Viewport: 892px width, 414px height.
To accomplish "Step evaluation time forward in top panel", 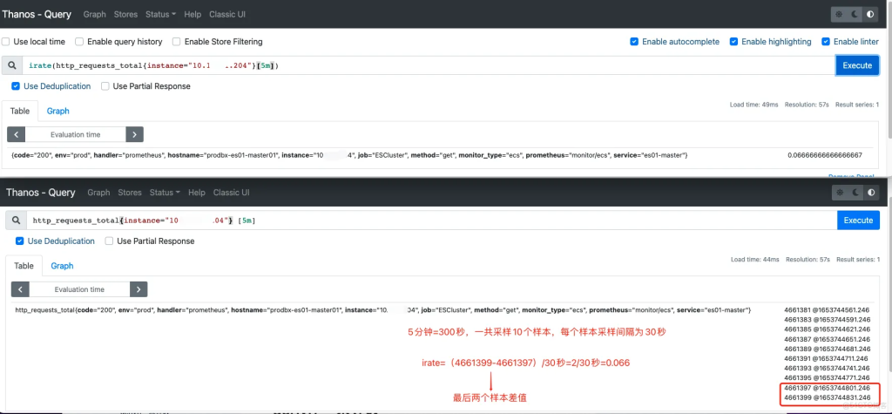I will (x=134, y=134).
